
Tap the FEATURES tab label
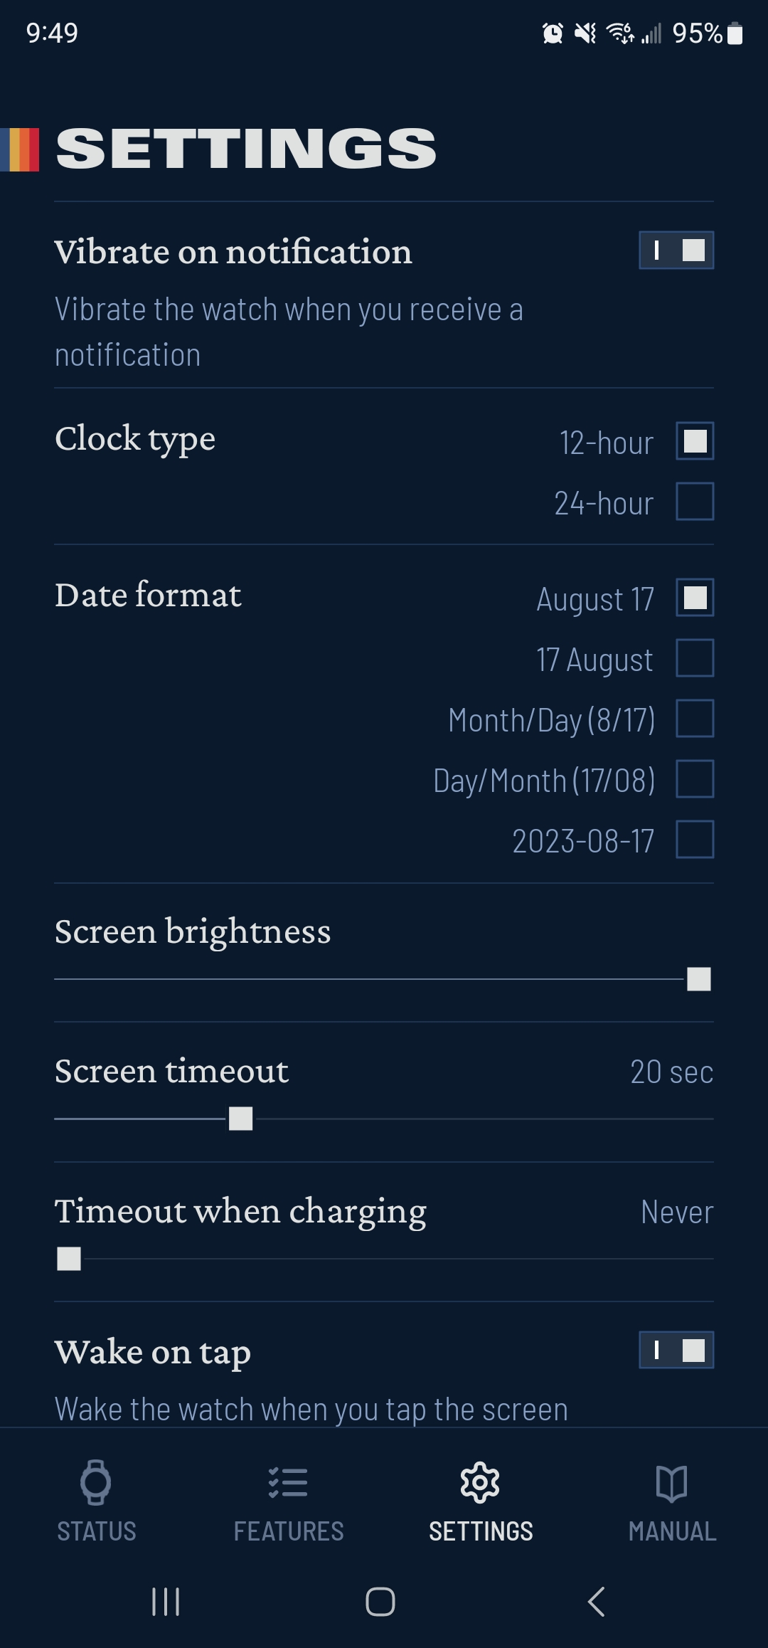pos(289,1531)
